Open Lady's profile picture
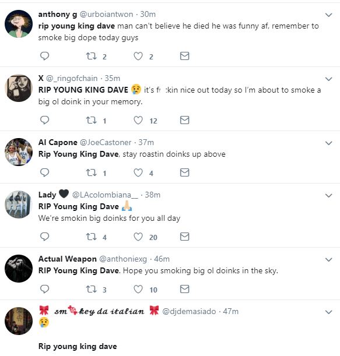The width and height of the screenshot is (340, 356). (19, 205)
